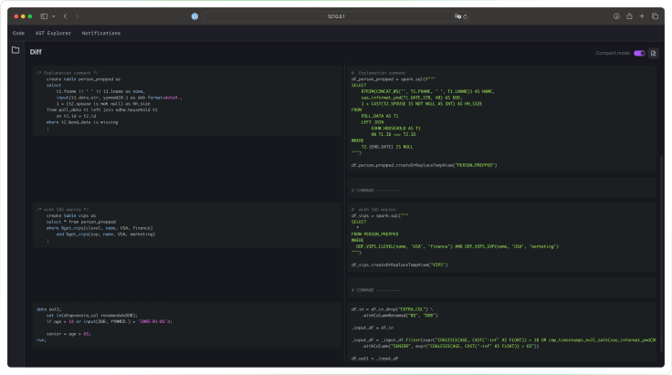Click the blue privacy shield icon
The height and width of the screenshot is (375, 672).
(x=194, y=16)
